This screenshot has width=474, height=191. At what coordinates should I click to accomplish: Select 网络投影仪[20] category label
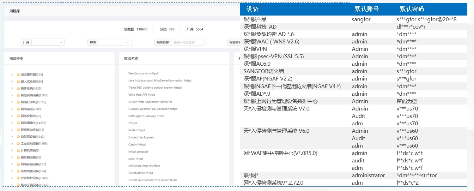(31, 116)
